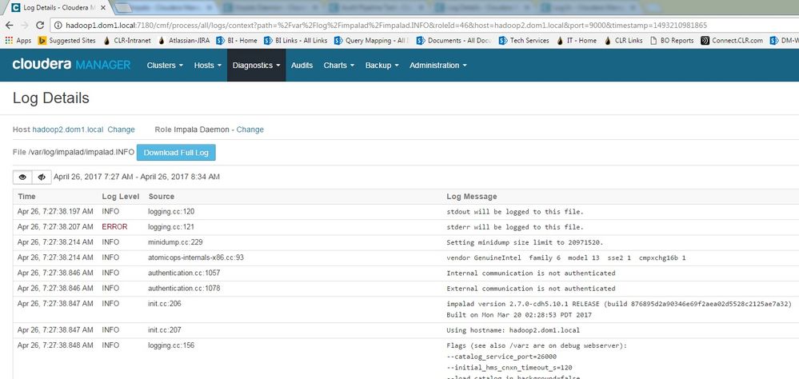Click message 'stdout will be logged to this file.'

(515, 211)
